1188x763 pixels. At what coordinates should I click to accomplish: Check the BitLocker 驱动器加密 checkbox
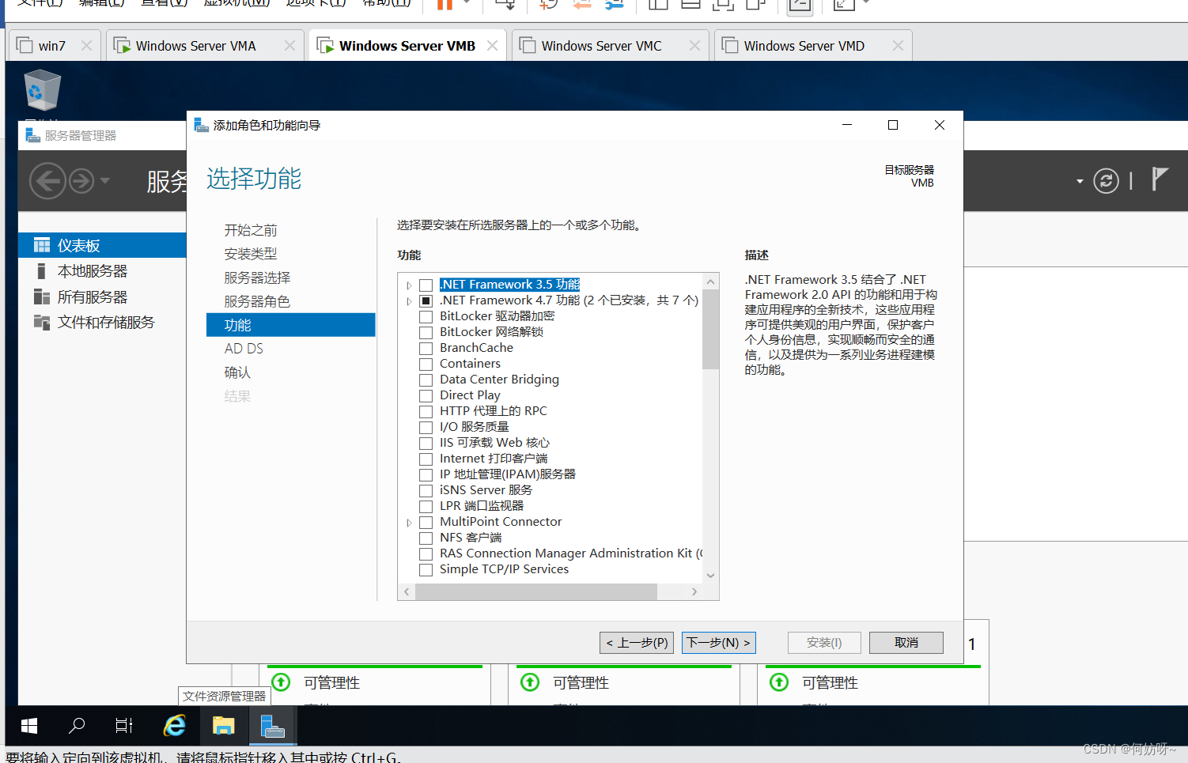pyautogui.click(x=426, y=317)
